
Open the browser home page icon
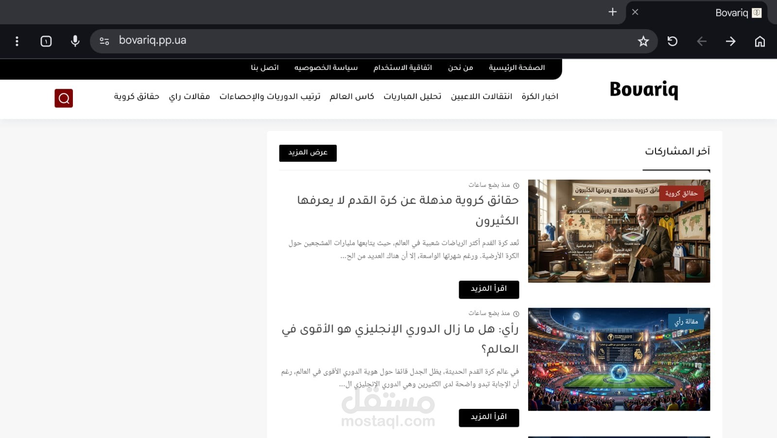760,41
